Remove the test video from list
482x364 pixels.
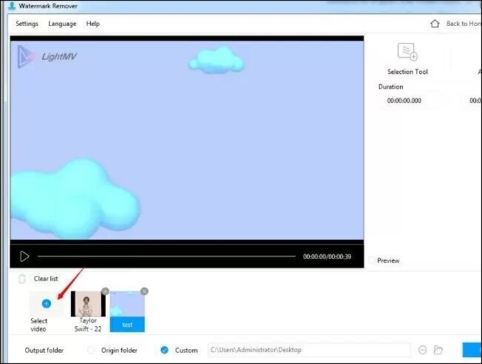click(144, 291)
